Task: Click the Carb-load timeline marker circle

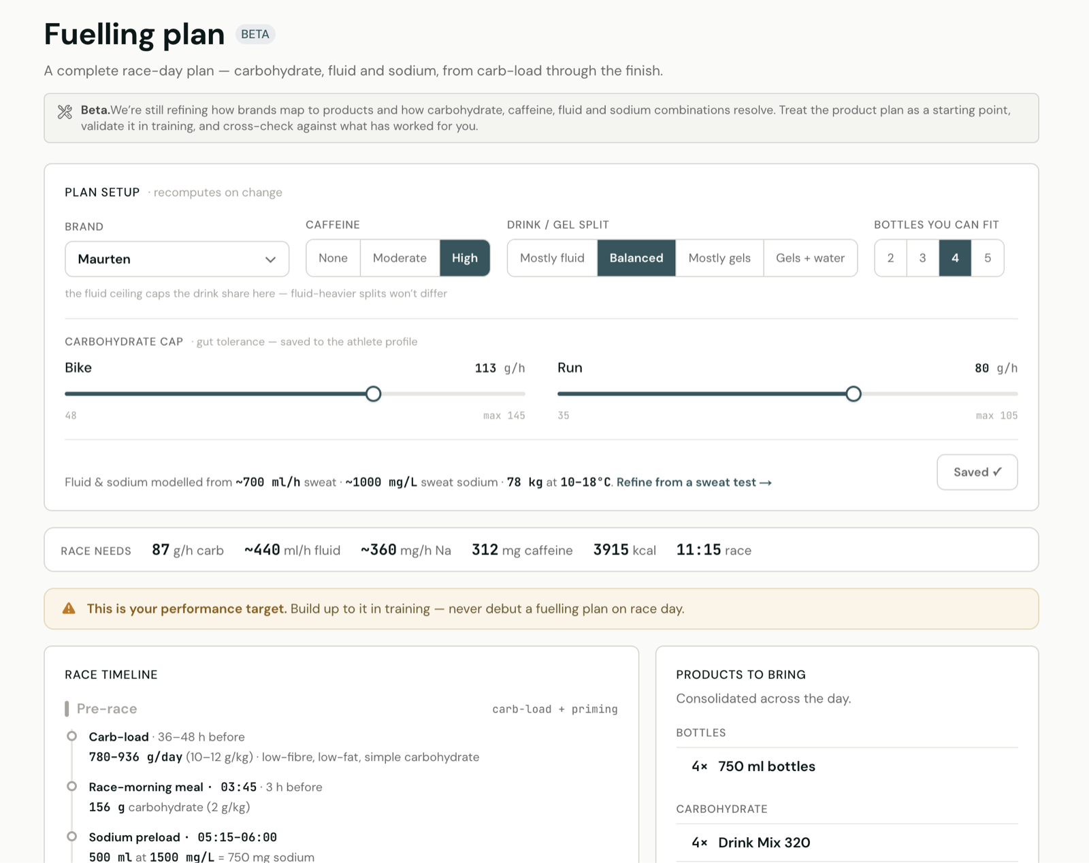Action: 71,736
